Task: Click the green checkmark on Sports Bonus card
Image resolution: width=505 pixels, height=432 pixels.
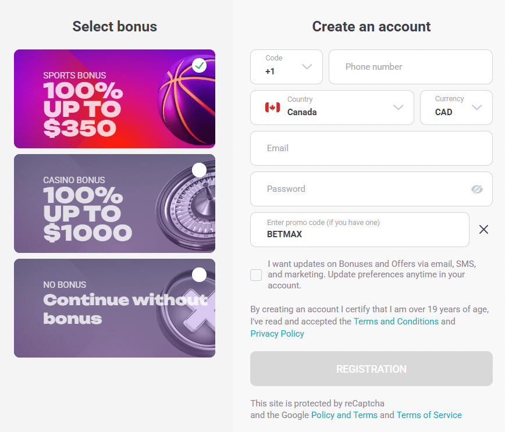Action: coord(199,65)
